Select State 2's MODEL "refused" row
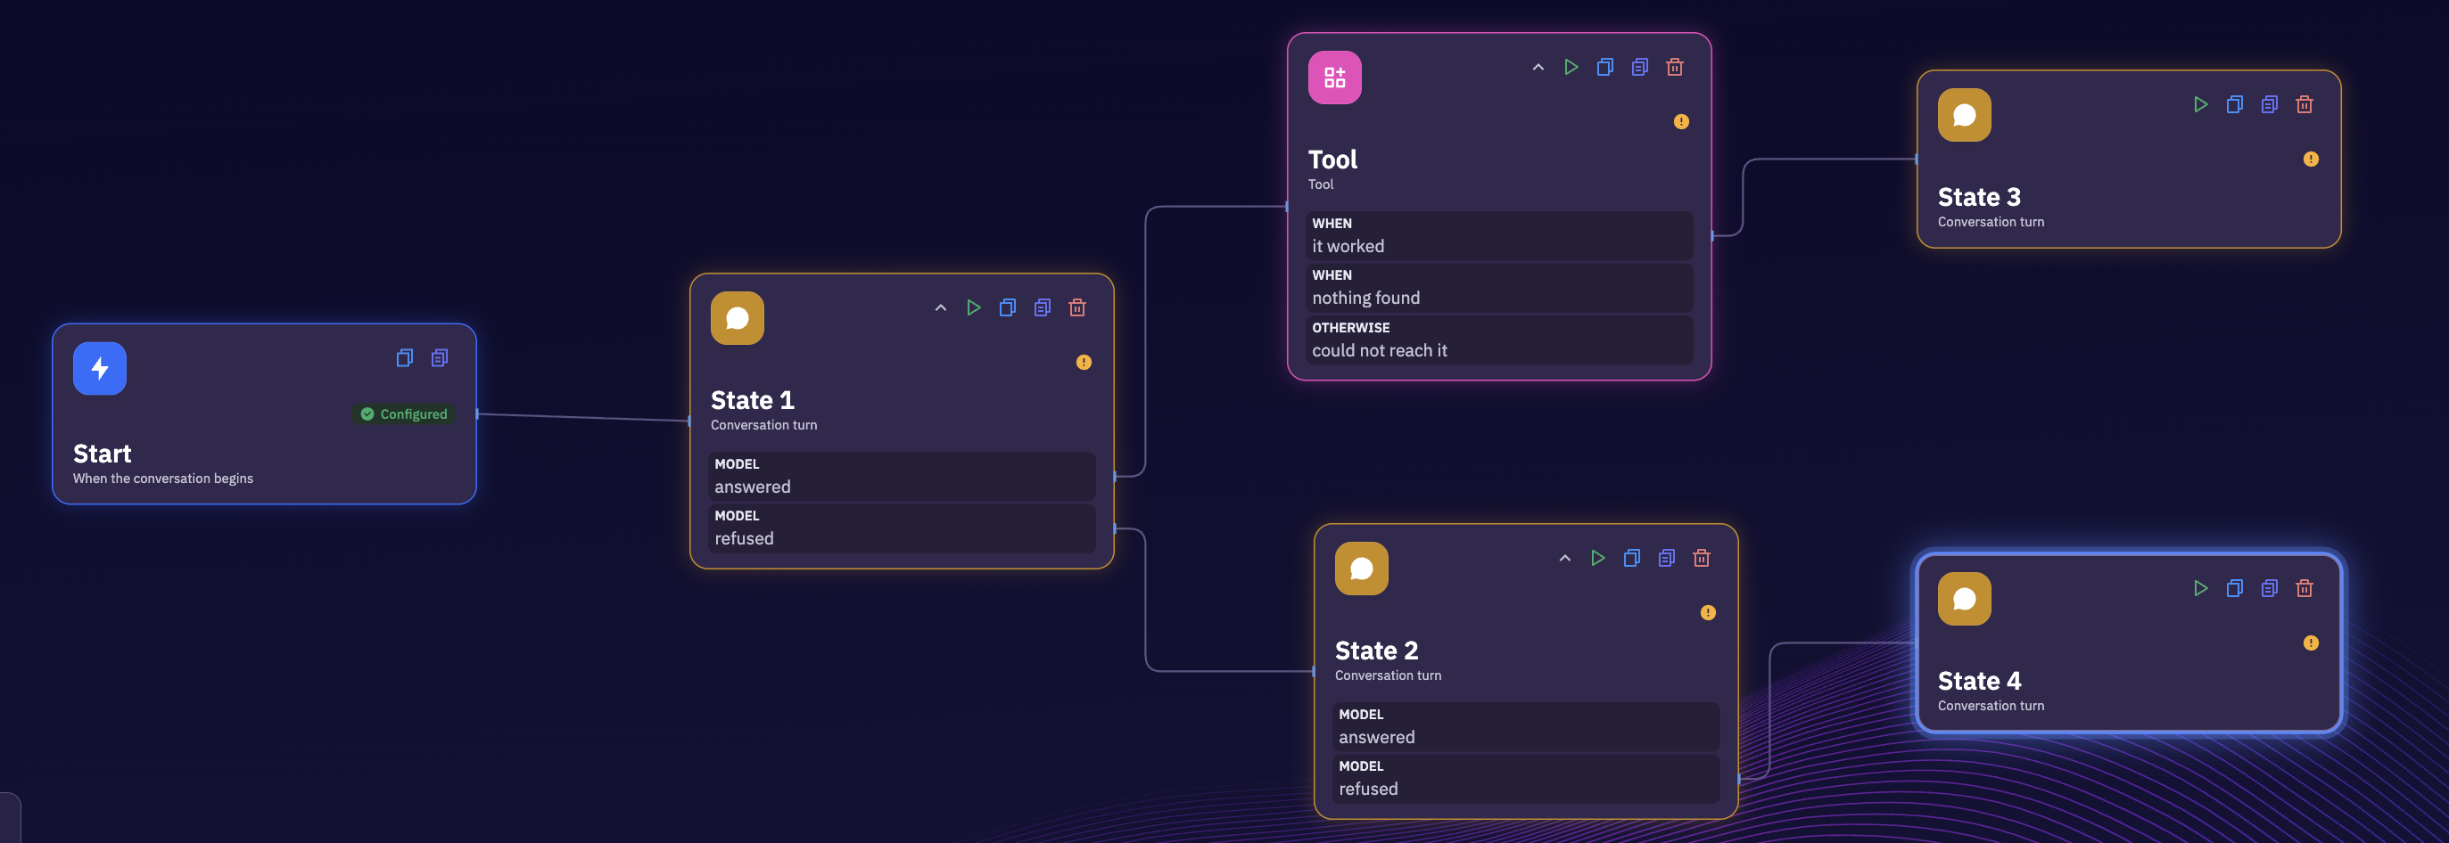Image resolution: width=2449 pixels, height=843 pixels. click(1526, 778)
